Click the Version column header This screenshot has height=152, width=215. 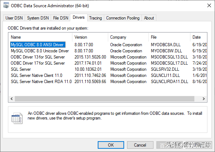tap(90, 37)
